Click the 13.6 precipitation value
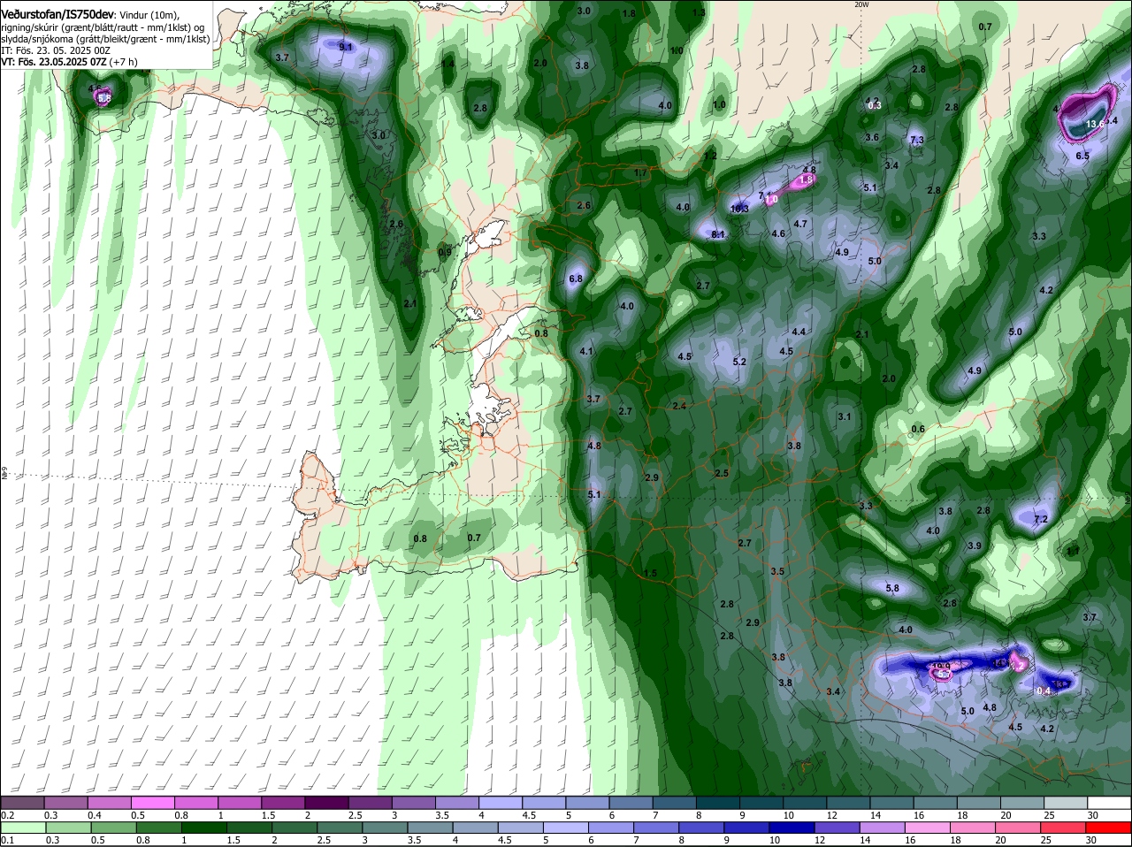Viewport: 1132px width, 847px height. coord(1094,125)
